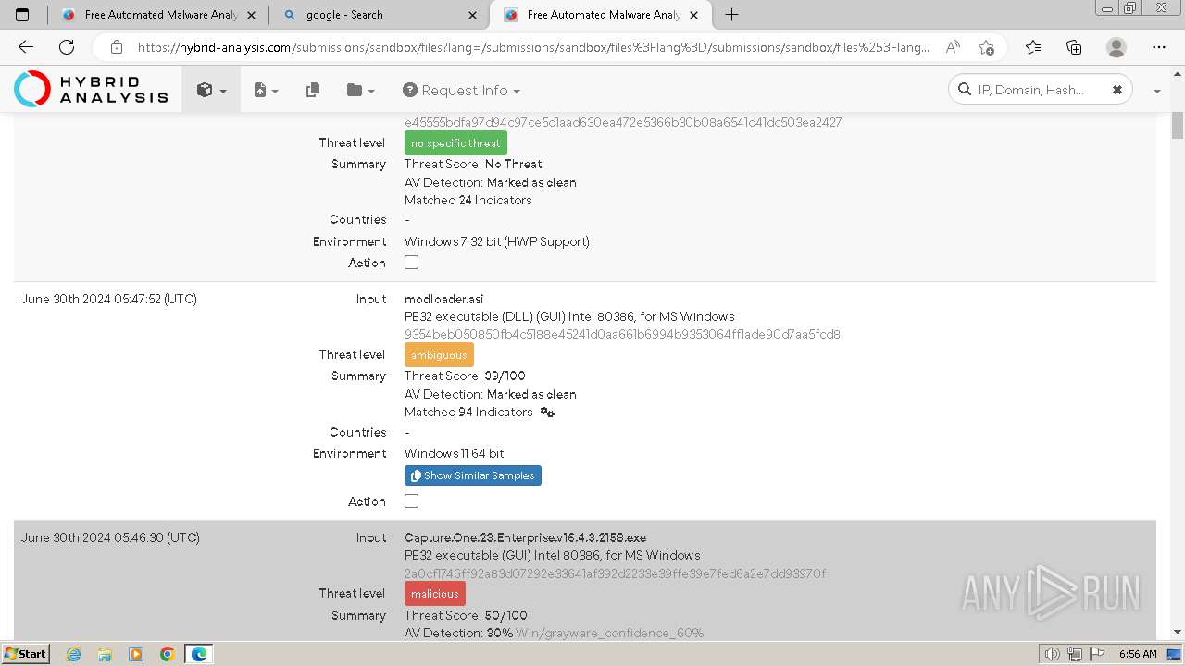Launch the media player taskbar icon

136,654
